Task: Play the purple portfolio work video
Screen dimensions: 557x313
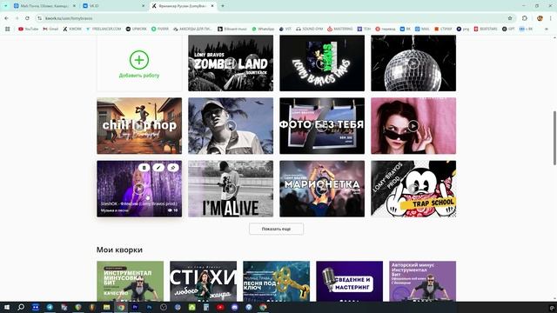Action: click(139, 189)
